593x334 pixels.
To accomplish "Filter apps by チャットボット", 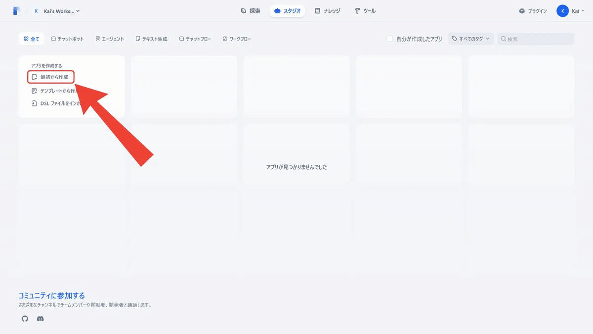I will (67, 39).
